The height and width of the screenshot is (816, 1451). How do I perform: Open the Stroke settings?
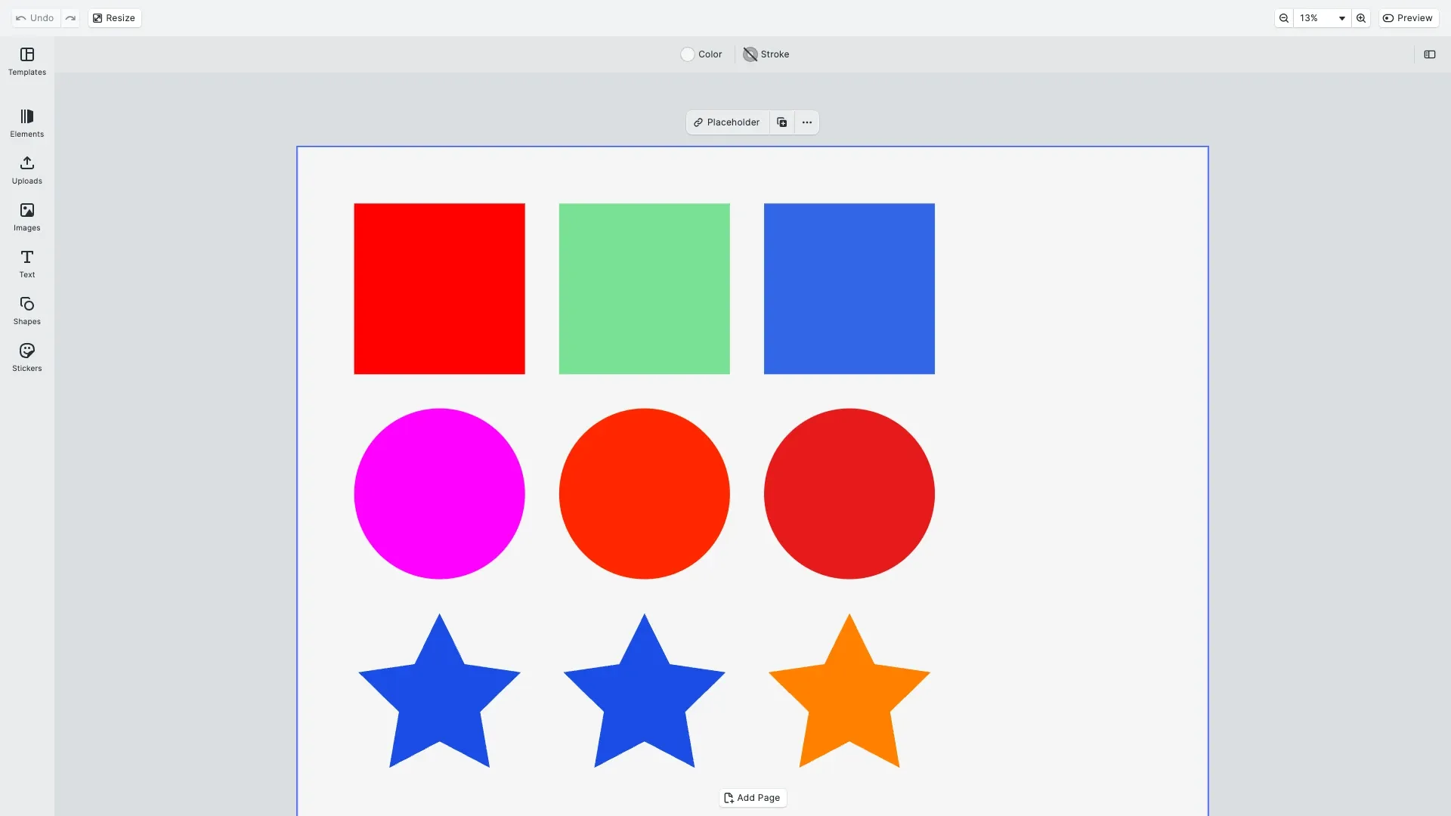[x=766, y=54]
